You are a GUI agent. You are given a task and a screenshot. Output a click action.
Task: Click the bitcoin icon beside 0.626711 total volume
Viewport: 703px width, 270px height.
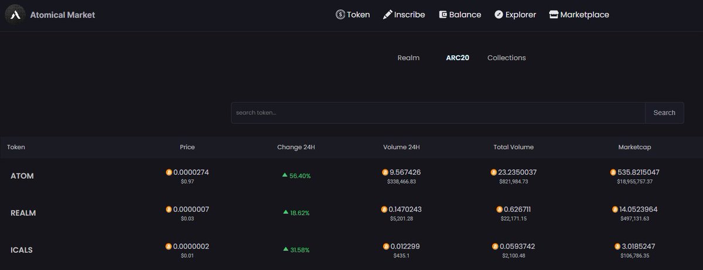[500, 209]
